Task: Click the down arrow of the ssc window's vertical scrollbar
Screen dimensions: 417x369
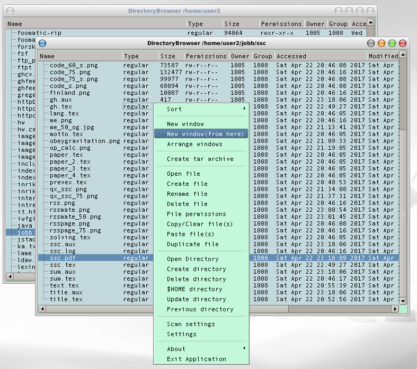Action: pyautogui.click(x=403, y=301)
